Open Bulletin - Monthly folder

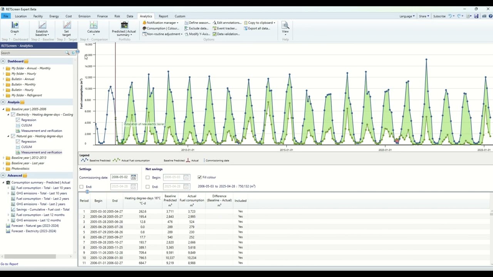(23, 85)
